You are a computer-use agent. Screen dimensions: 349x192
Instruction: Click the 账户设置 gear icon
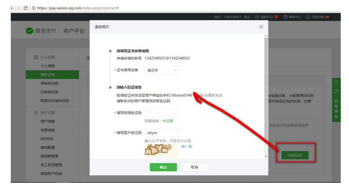point(36,113)
